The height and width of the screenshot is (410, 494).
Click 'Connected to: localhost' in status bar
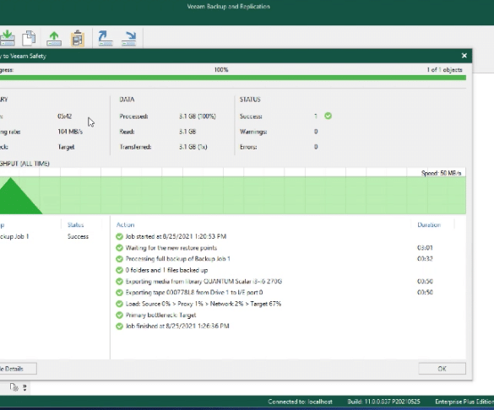pyautogui.click(x=300, y=402)
